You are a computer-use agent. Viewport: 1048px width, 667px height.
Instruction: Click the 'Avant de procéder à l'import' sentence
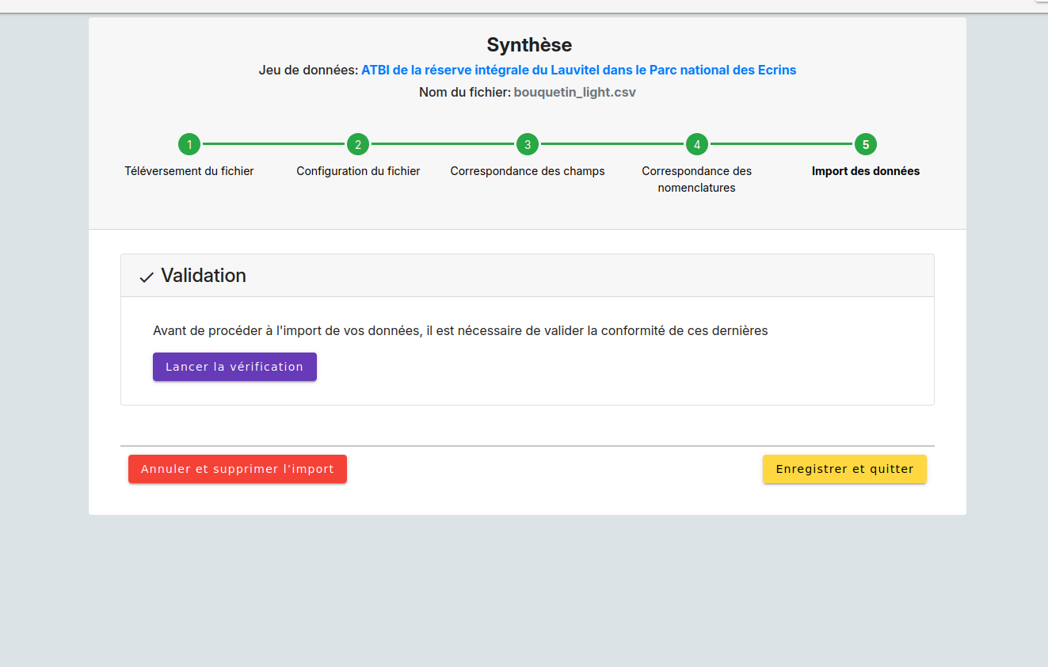[460, 330]
